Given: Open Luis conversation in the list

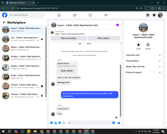Looking at the screenshot, I should click(x=22, y=39).
